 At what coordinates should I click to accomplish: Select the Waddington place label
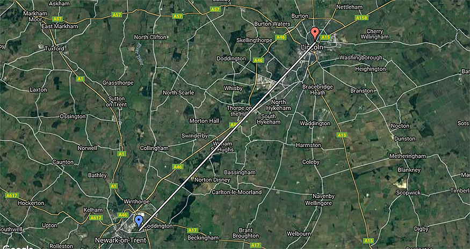point(315,123)
